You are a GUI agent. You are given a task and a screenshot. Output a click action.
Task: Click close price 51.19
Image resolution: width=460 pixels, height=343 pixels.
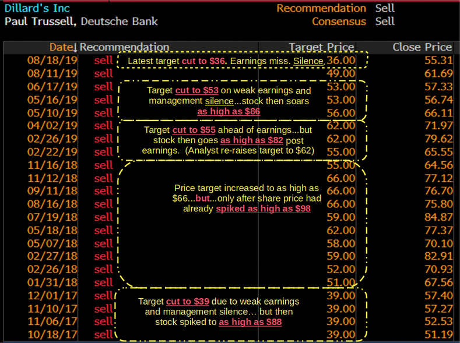[438, 334]
